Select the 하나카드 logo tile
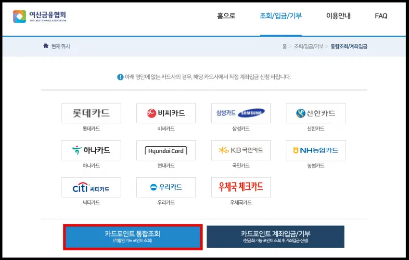Viewport: 409px width, 260px height. [91, 150]
